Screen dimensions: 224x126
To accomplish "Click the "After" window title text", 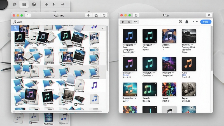I will point(166,15).
